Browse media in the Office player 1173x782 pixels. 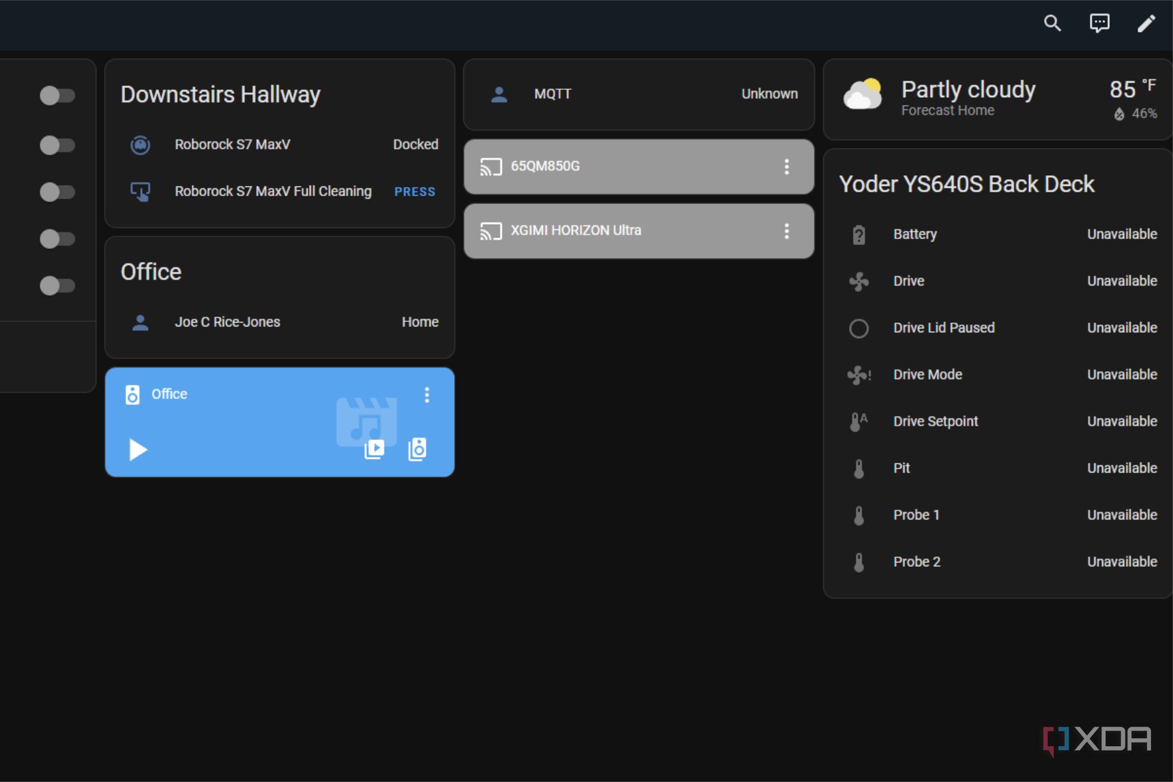pyautogui.click(x=374, y=449)
